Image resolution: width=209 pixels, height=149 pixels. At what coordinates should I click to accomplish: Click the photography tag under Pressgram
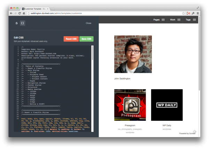(x=127, y=129)
